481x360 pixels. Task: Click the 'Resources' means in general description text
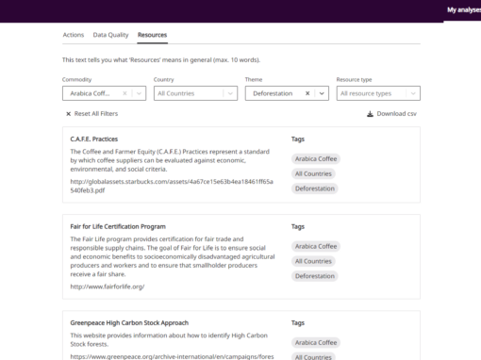(x=161, y=59)
